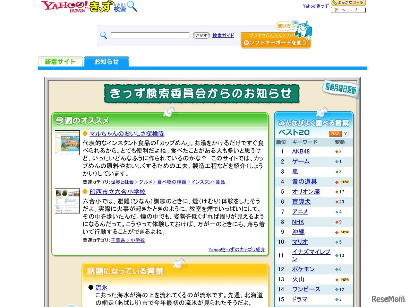This screenshot has height=307, width=410.
Task: Click the AKB48 ranking keyword
Action: coord(300,151)
